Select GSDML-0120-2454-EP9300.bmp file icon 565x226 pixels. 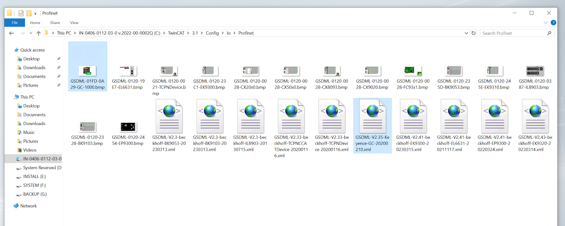128,127
